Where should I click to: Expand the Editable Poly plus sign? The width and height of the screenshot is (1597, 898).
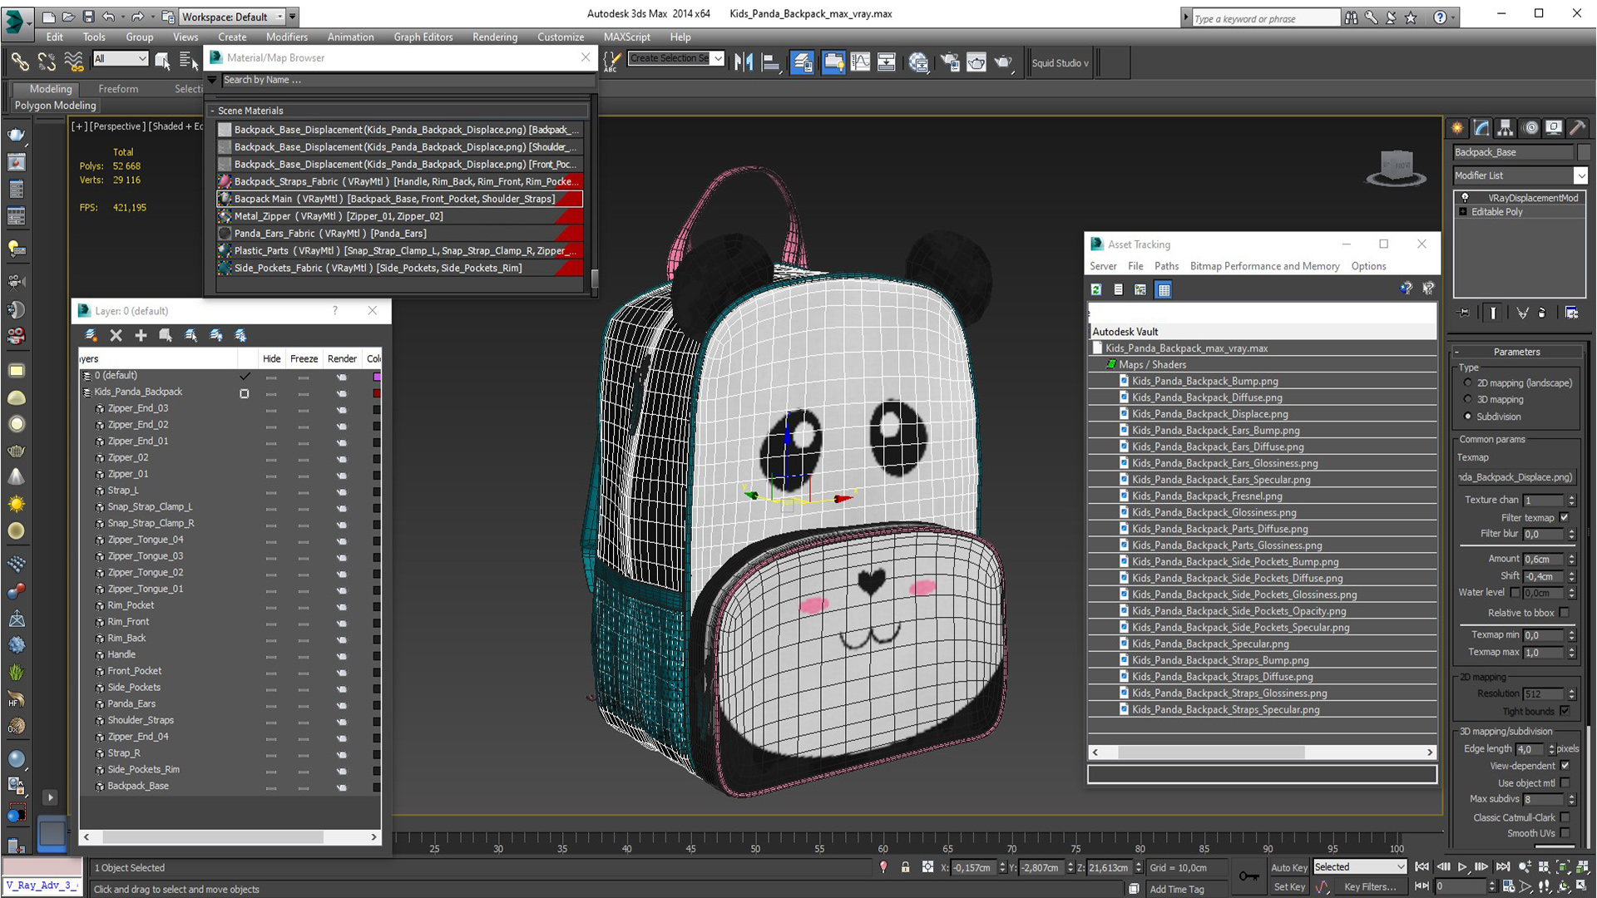(1463, 212)
